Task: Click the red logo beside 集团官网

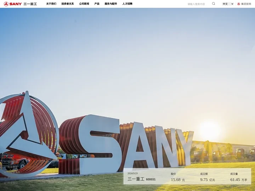Action: click(239, 4)
